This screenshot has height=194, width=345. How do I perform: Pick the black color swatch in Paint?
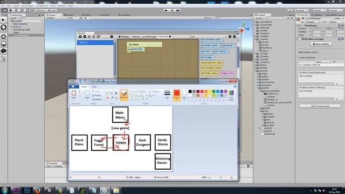coord(190,92)
